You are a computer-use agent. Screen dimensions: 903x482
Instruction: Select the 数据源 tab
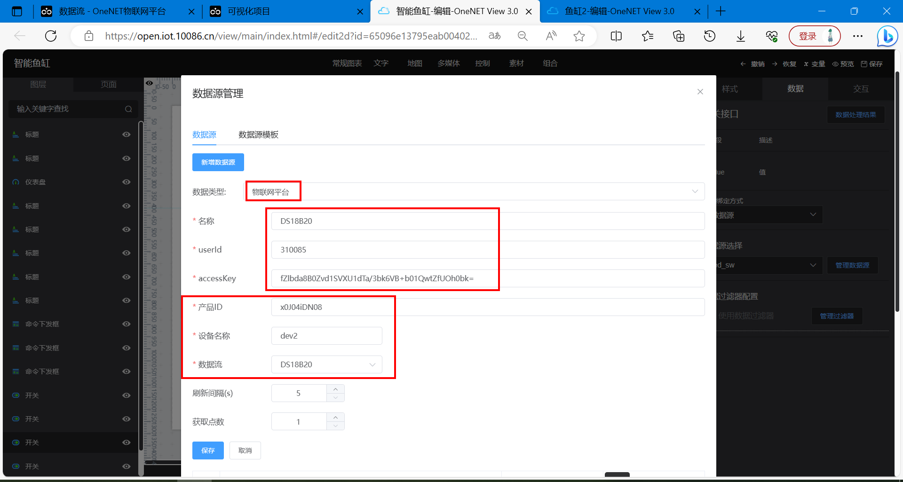pos(204,135)
